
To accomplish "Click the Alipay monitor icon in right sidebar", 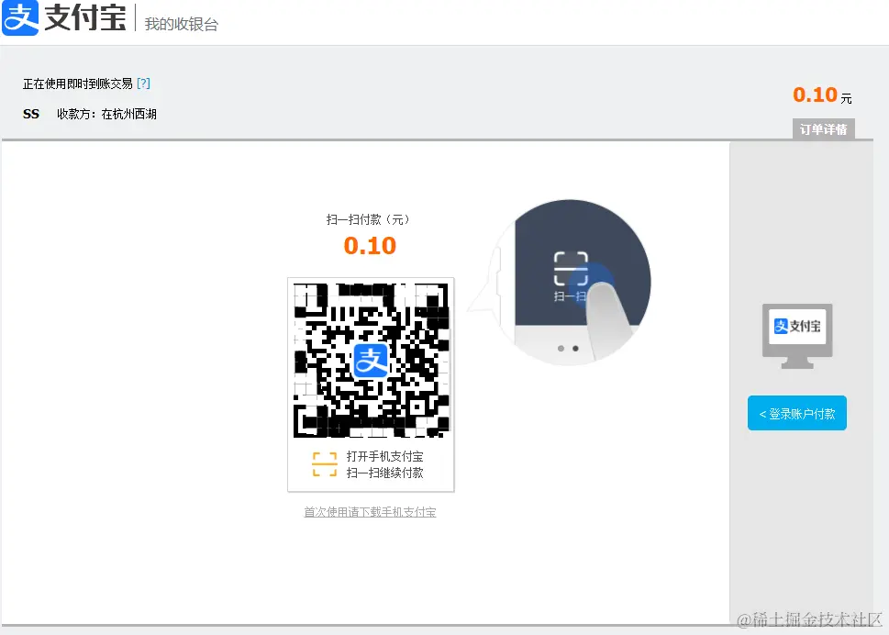I will [x=797, y=336].
